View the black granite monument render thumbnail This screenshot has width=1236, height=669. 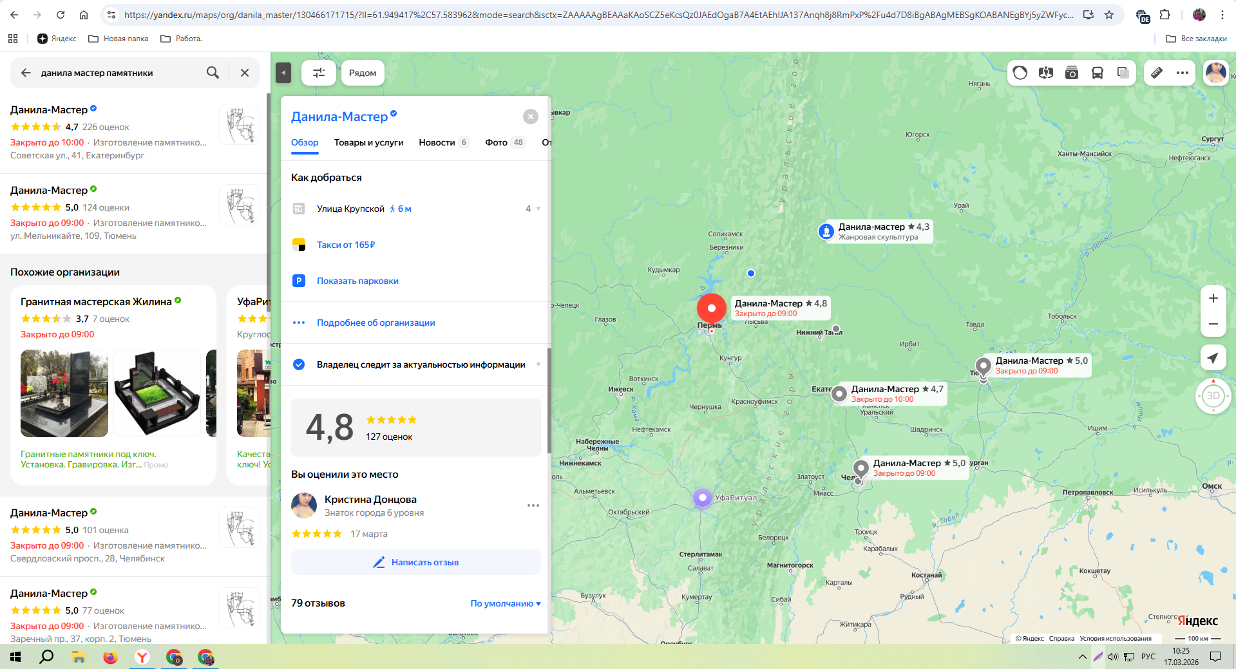point(157,393)
